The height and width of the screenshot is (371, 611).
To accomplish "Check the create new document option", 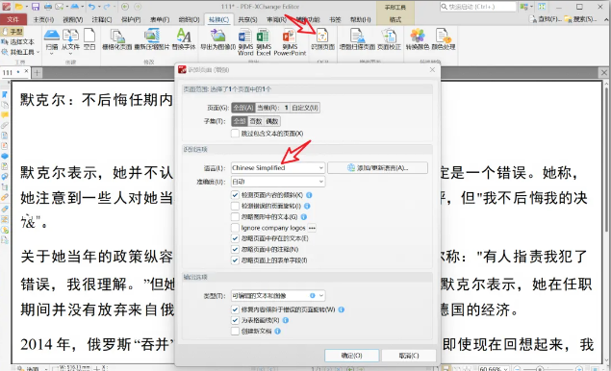I will click(235, 332).
